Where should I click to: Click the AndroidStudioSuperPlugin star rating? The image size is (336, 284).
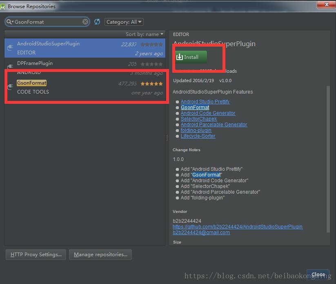(x=151, y=45)
